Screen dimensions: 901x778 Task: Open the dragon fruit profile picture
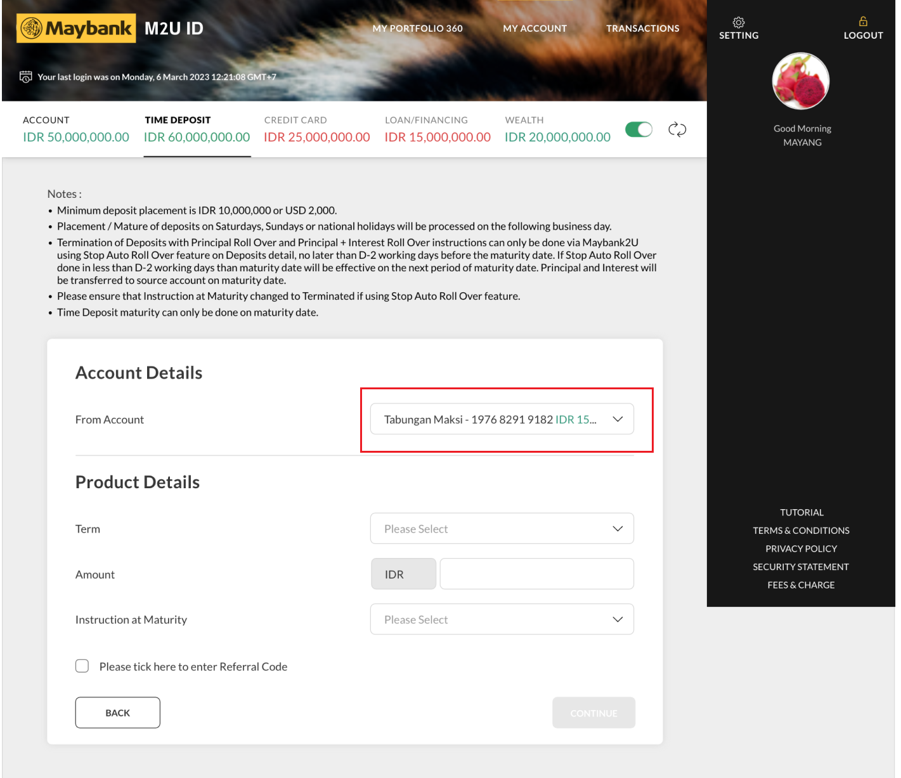pos(801,81)
